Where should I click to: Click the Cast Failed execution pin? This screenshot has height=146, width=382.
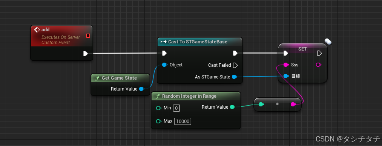click(235, 65)
